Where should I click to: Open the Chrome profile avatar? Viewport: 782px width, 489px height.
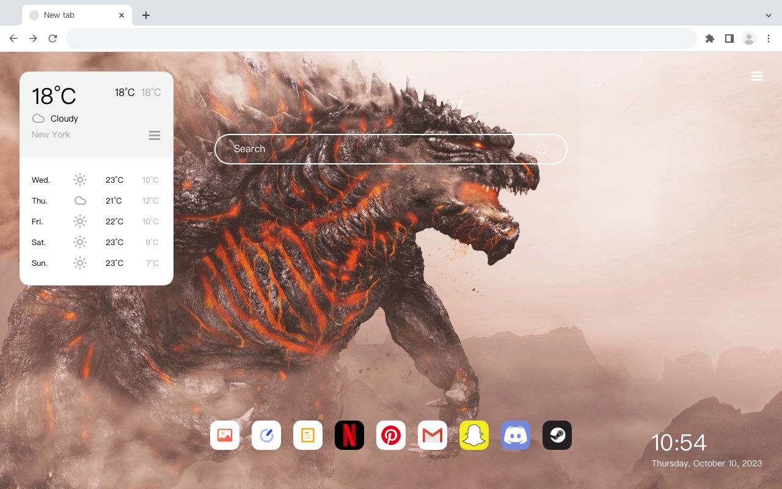[x=749, y=39]
